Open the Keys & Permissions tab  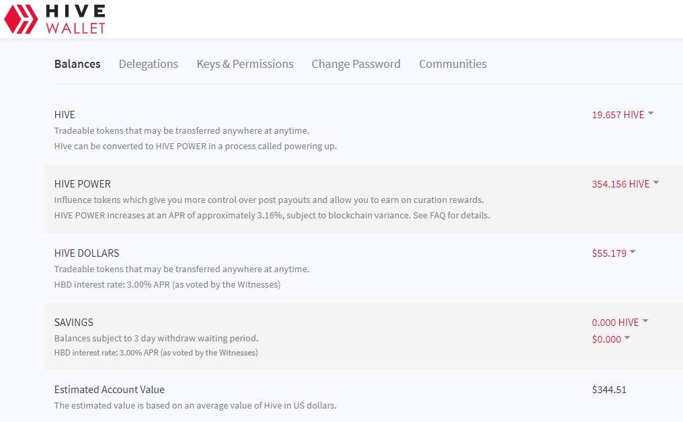point(245,64)
